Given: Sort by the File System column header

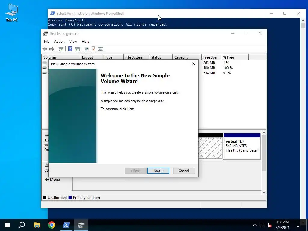Looking at the screenshot, I should point(136,57).
